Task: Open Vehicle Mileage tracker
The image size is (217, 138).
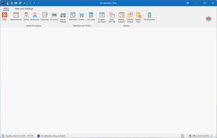Action: point(63,18)
